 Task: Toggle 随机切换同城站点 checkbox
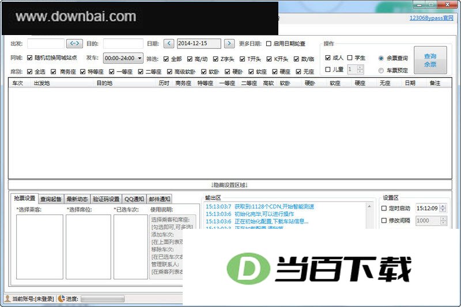click(29, 57)
